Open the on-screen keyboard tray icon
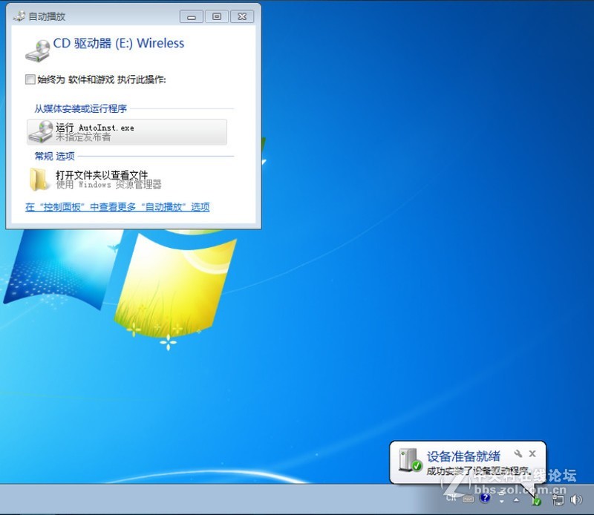 [x=469, y=499]
